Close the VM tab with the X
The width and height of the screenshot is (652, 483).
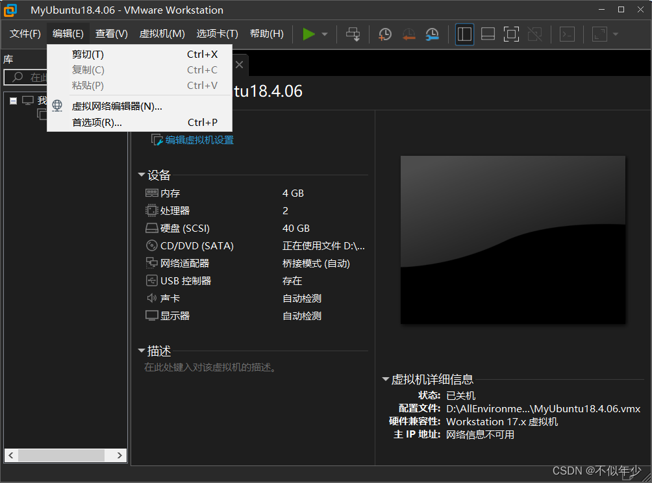239,65
